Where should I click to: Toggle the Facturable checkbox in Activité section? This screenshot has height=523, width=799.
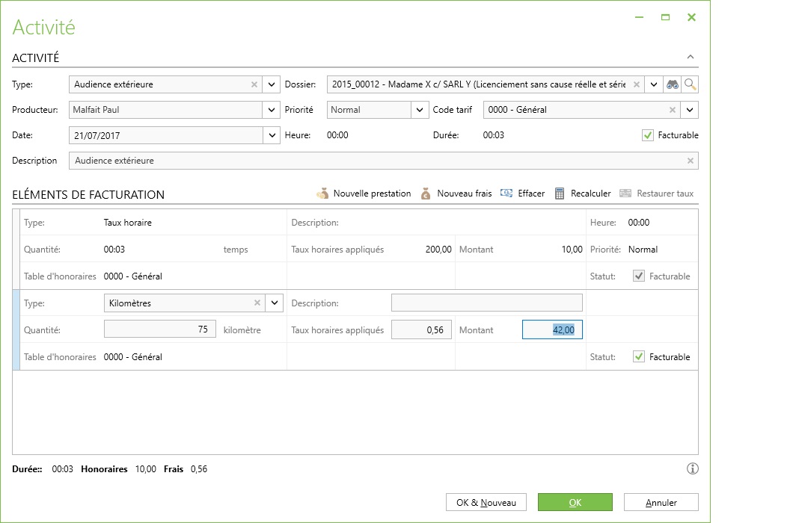[x=648, y=135]
